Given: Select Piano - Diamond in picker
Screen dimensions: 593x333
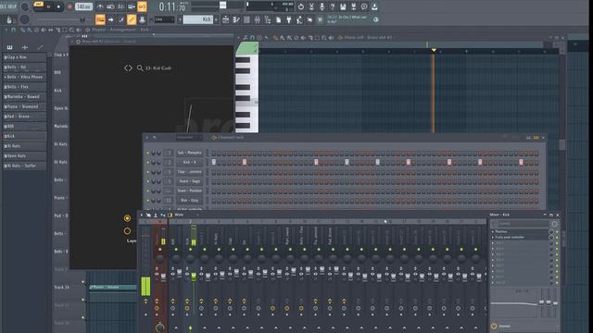Looking at the screenshot, I should (x=25, y=106).
